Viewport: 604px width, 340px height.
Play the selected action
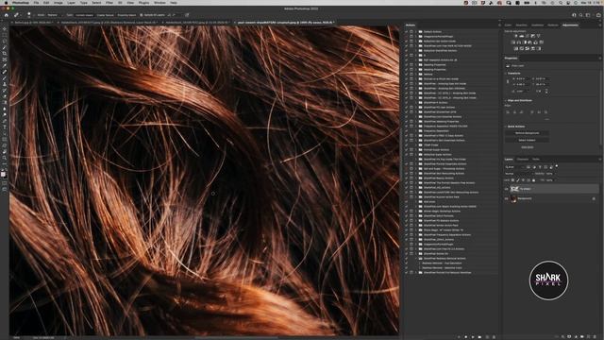click(473, 337)
